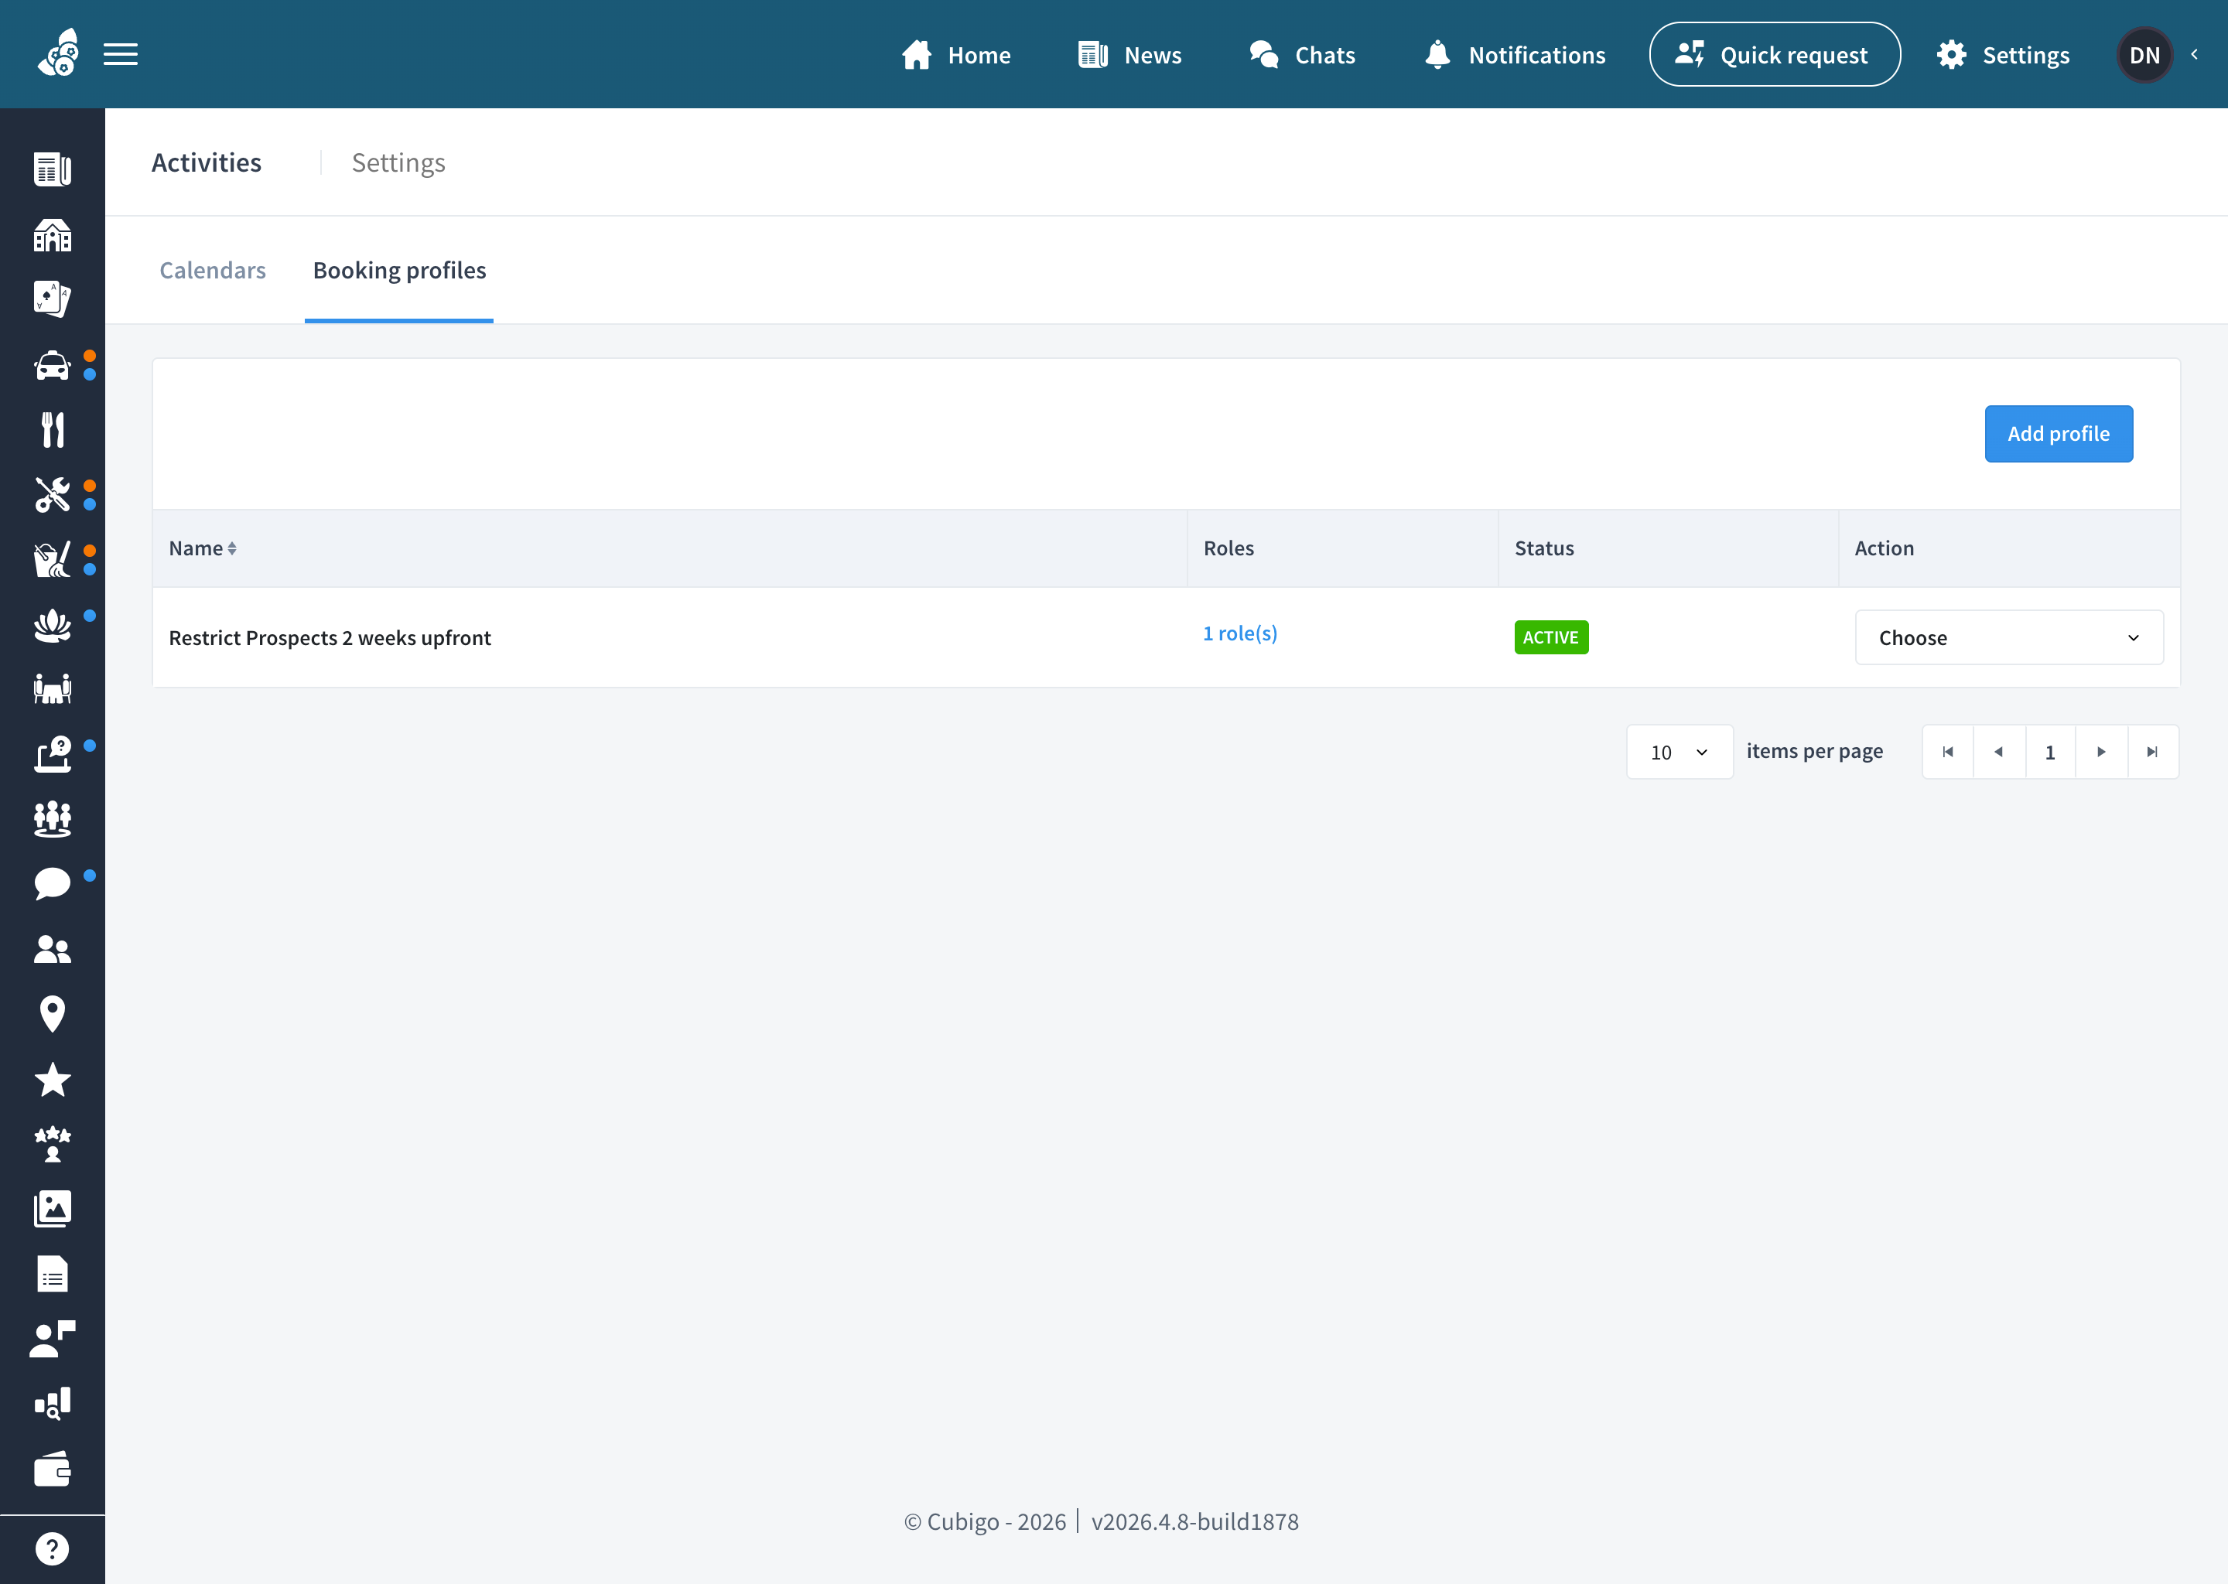Open the cleaning broom sidebar icon
The width and height of the screenshot is (2228, 1584).
[x=53, y=560]
